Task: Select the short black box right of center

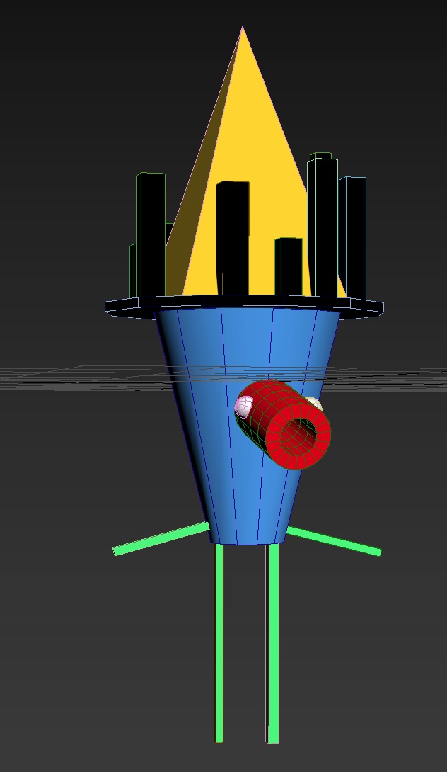Action: point(289,267)
